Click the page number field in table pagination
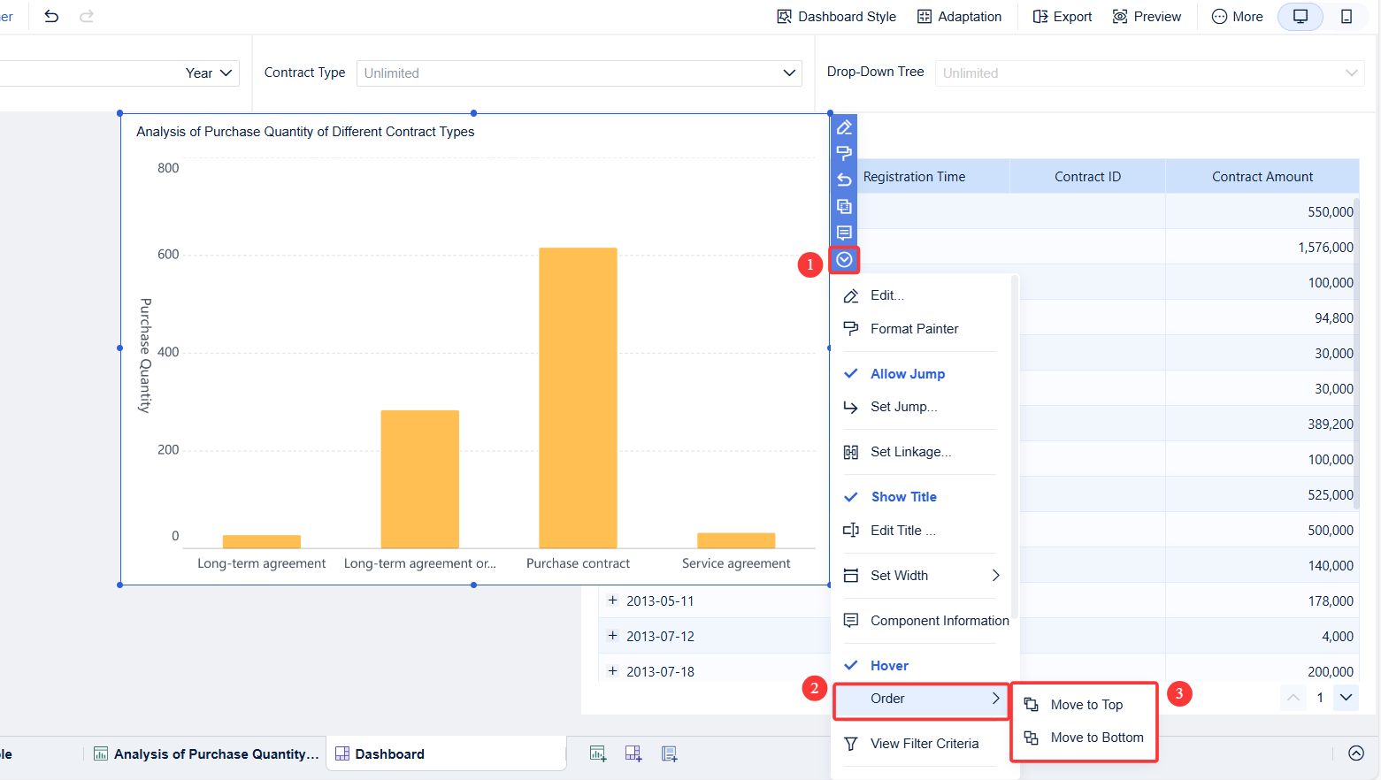The height and width of the screenshot is (780, 1381). [1319, 698]
